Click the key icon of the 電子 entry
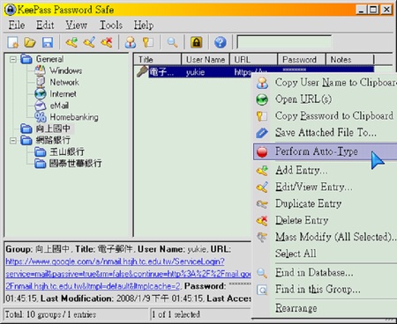 [142, 71]
